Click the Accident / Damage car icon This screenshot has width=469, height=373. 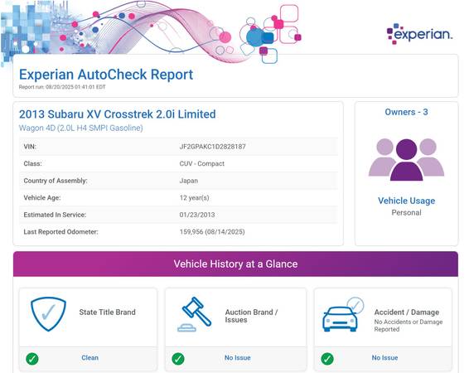tap(343, 314)
